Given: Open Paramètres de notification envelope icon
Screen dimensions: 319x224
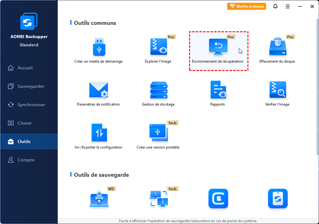Looking at the screenshot, I should 99,90.
